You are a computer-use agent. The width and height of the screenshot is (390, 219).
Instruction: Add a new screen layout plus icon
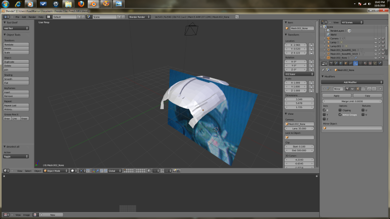[79, 17]
